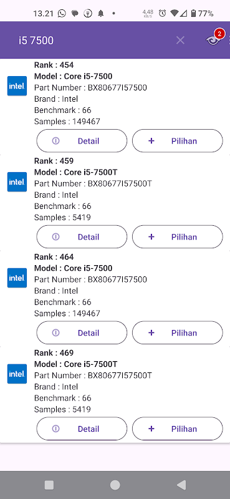This screenshot has height=499, width=230.
Task: Open Detail for Rank 459 Core i5-7500T
Action: [82, 237]
